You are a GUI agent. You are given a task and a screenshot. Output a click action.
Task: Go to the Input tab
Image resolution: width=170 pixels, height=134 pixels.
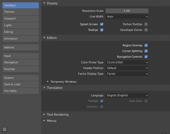pyautogui.click(x=21, y=56)
